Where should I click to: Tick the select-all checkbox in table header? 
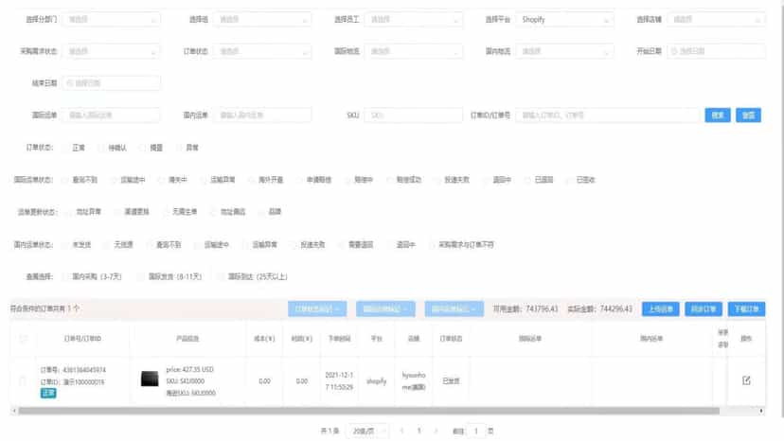(23, 339)
